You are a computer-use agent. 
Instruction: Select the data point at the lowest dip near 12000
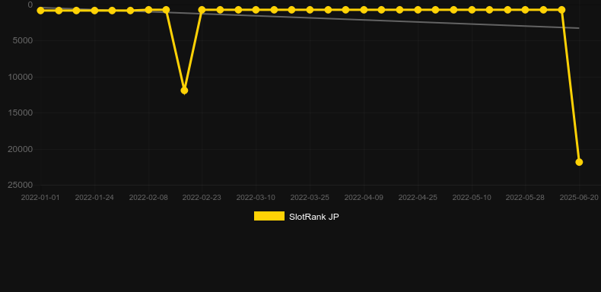[184, 90]
